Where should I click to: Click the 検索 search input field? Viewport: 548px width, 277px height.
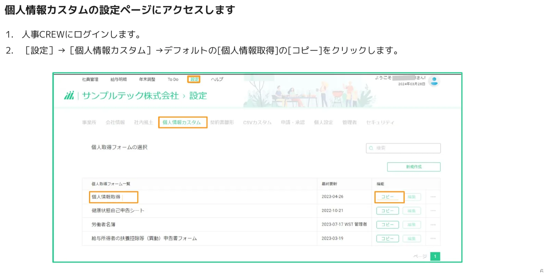tap(403, 148)
